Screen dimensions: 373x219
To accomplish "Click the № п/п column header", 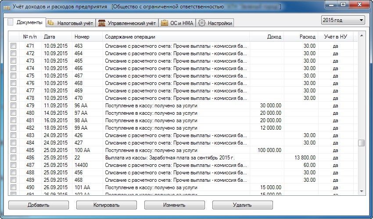I will [30, 37].
